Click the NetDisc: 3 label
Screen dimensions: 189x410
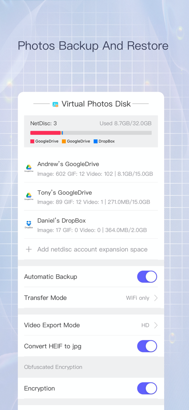click(43, 123)
